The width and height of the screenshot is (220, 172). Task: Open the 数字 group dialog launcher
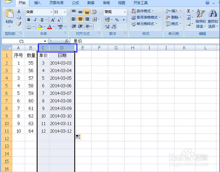click(x=126, y=33)
